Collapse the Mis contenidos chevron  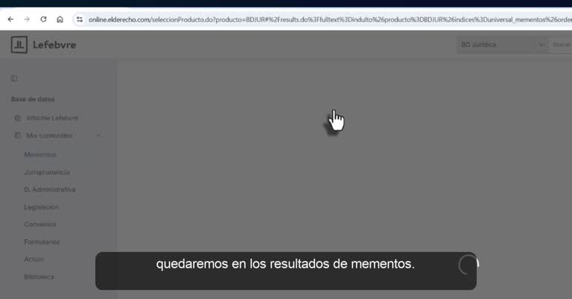pos(98,136)
